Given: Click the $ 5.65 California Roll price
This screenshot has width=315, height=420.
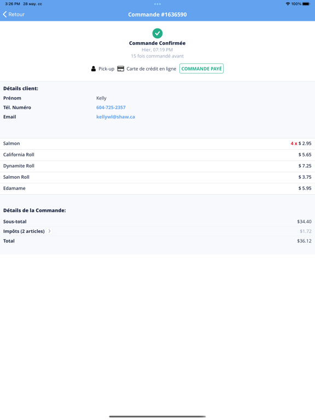Looking at the screenshot, I should pos(305,155).
